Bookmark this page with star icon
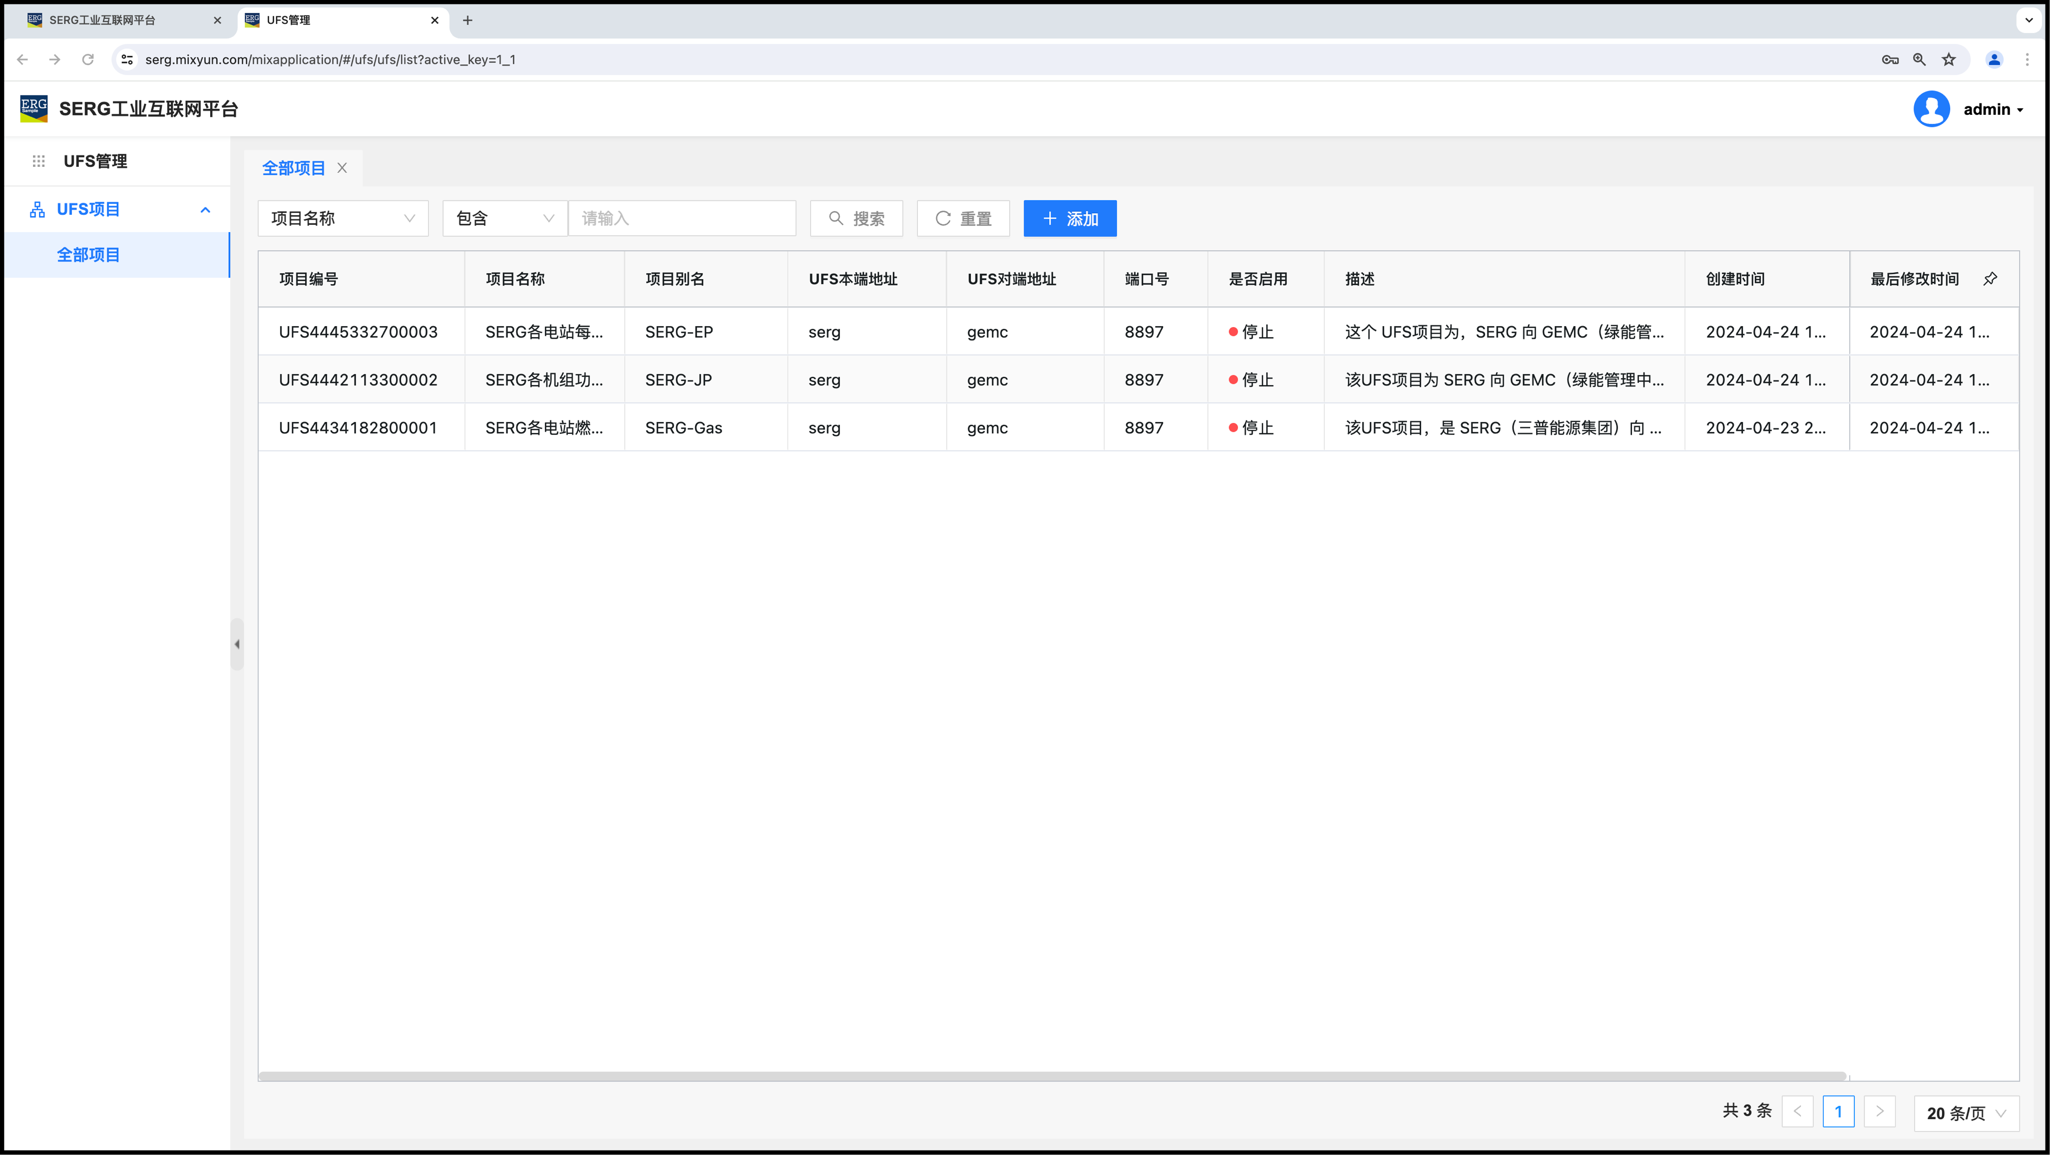This screenshot has height=1155, width=2050. 1948,60
